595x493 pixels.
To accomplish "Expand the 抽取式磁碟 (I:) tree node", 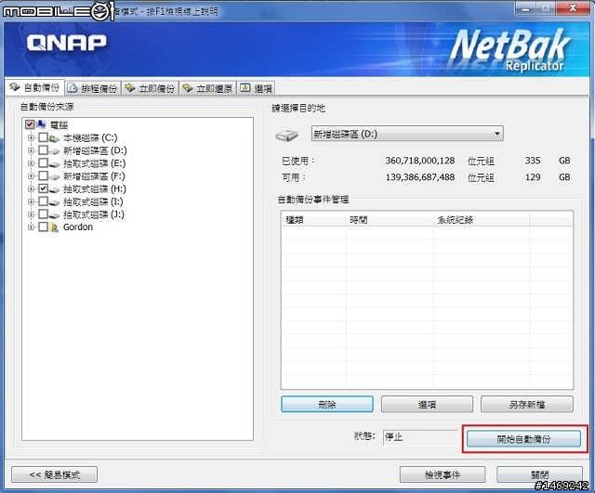I will (31, 201).
